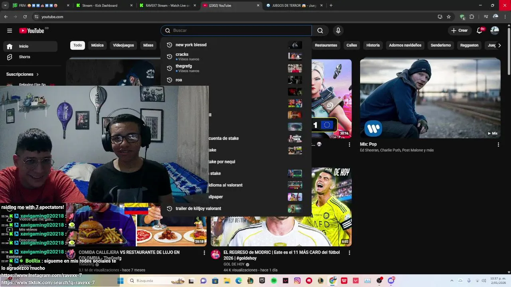The image size is (511, 287).
Task: Close the (2302) YouTube browser tab
Action: [x=258, y=6]
